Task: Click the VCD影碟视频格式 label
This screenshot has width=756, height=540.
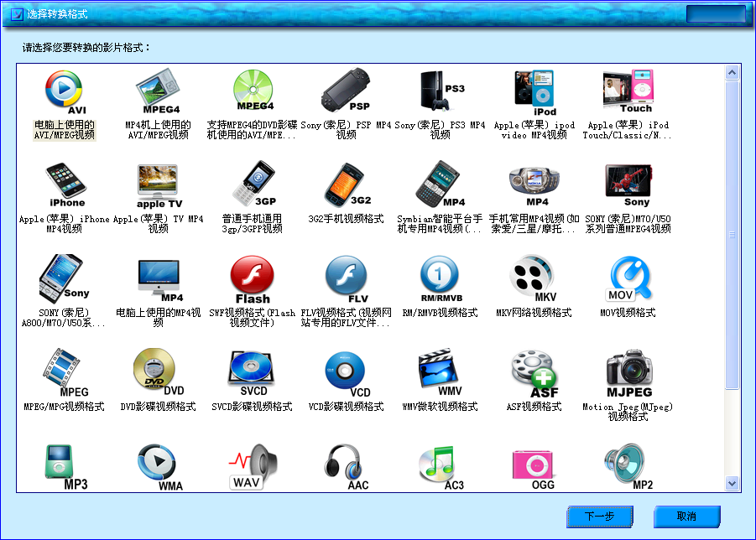Action: pyautogui.click(x=347, y=407)
